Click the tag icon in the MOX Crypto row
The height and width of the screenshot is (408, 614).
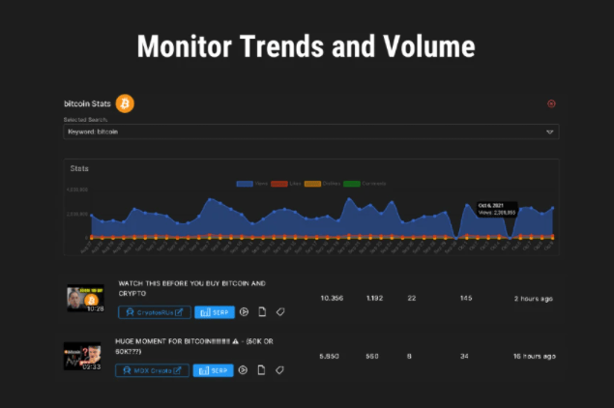(279, 370)
